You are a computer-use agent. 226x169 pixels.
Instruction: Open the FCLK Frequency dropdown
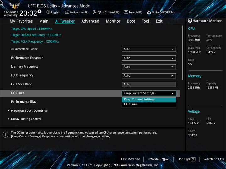(x=149, y=76)
